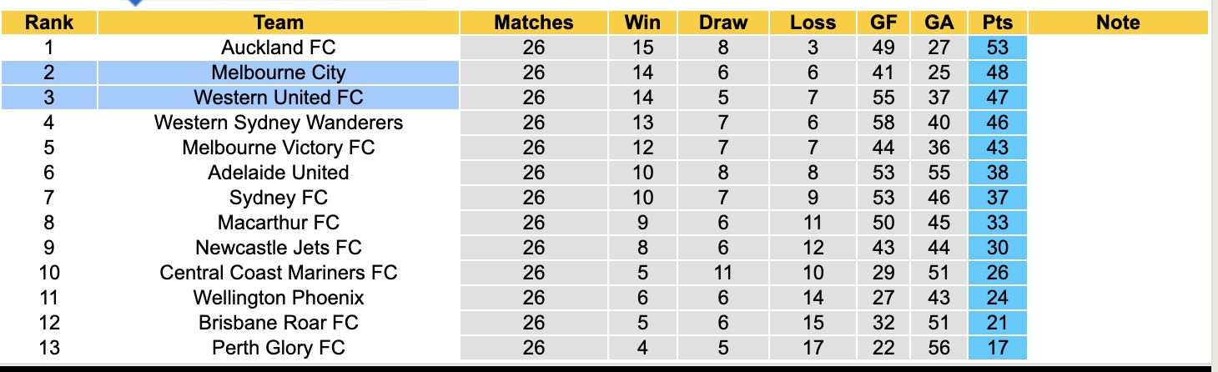Select Perth Glory FC team name
This screenshot has width=1218, height=372.
click(279, 348)
